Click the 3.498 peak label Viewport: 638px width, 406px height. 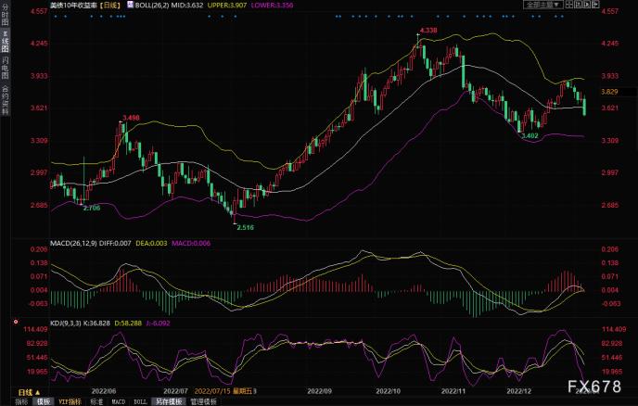coord(131,118)
